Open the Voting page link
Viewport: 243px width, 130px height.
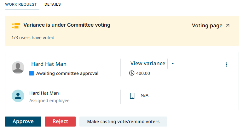[x=207, y=26]
